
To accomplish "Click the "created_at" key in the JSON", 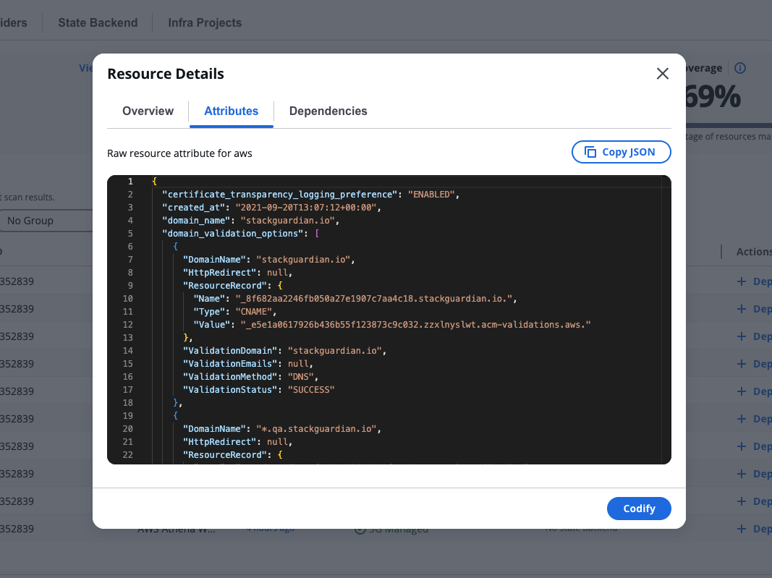I will (x=194, y=208).
